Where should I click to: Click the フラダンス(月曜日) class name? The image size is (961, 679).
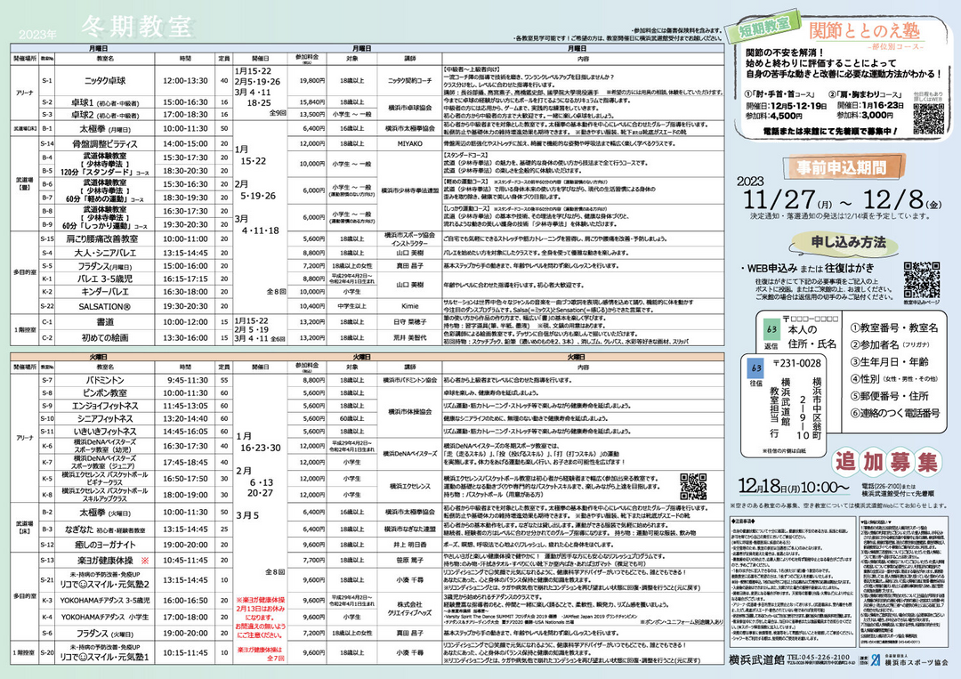tap(105, 267)
